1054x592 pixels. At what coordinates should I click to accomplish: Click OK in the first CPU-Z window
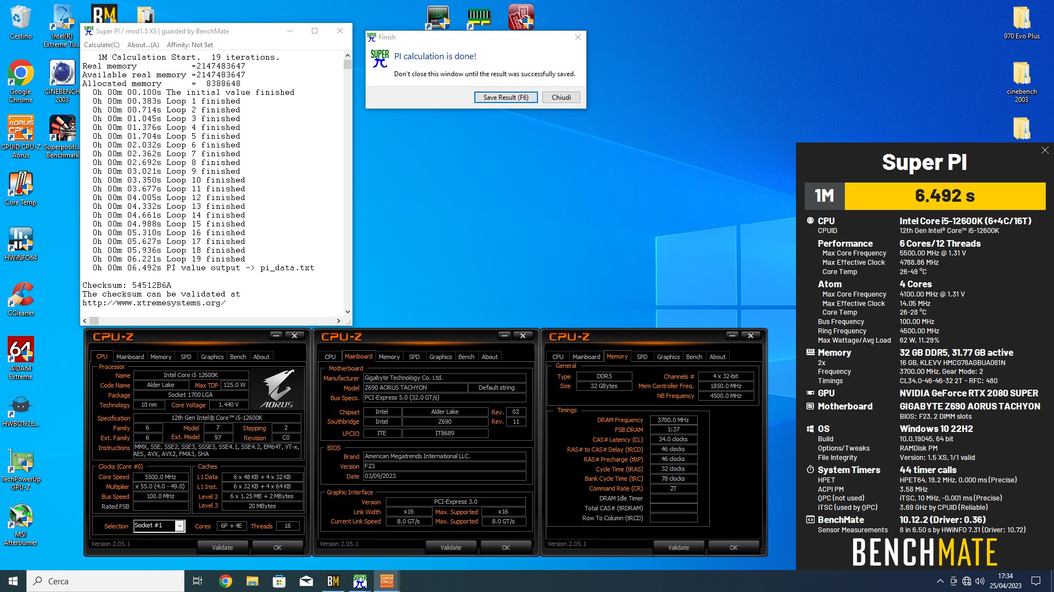[277, 548]
